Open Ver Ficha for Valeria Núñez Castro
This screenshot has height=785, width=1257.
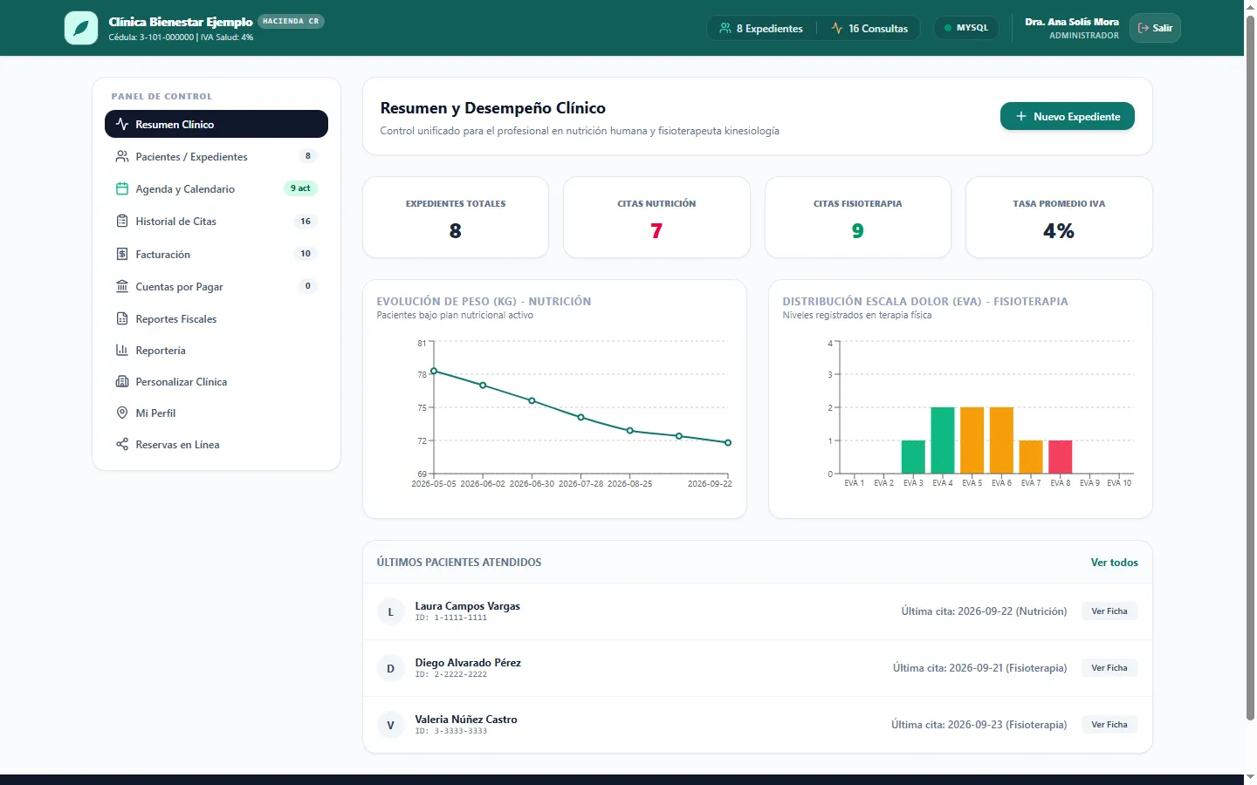coord(1109,725)
